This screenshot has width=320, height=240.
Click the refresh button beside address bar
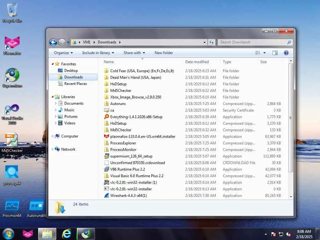[x=212, y=42]
